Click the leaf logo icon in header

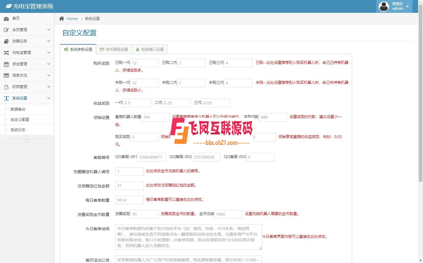(9, 6)
